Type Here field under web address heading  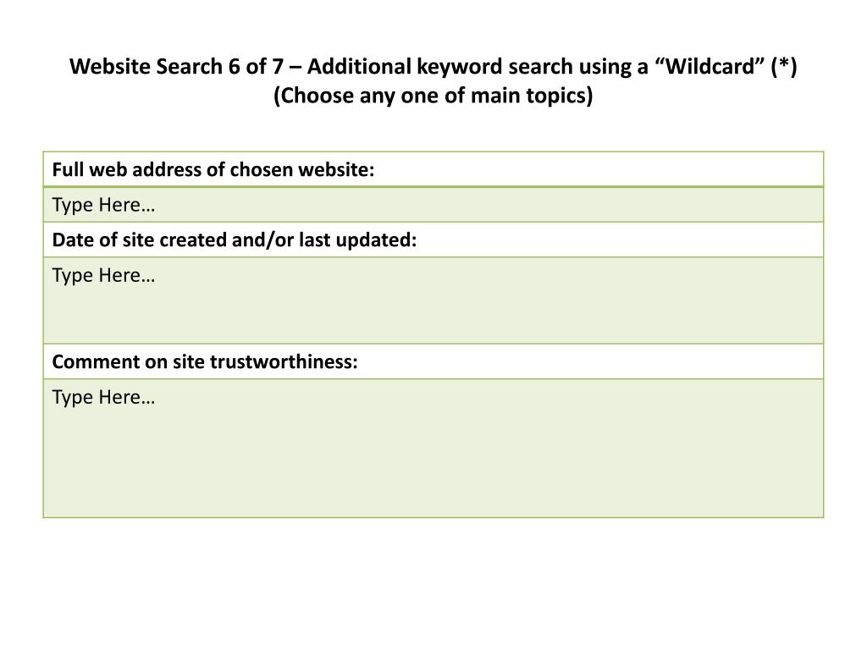(x=103, y=205)
